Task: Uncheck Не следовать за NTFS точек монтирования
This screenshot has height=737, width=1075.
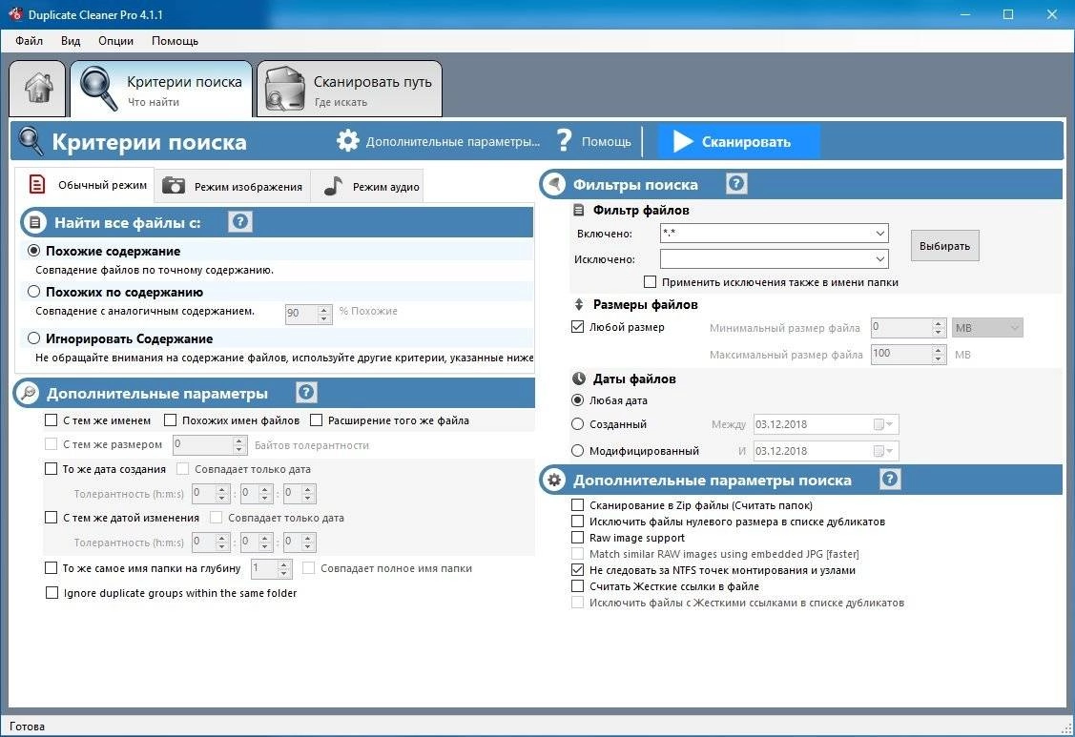Action: click(577, 570)
